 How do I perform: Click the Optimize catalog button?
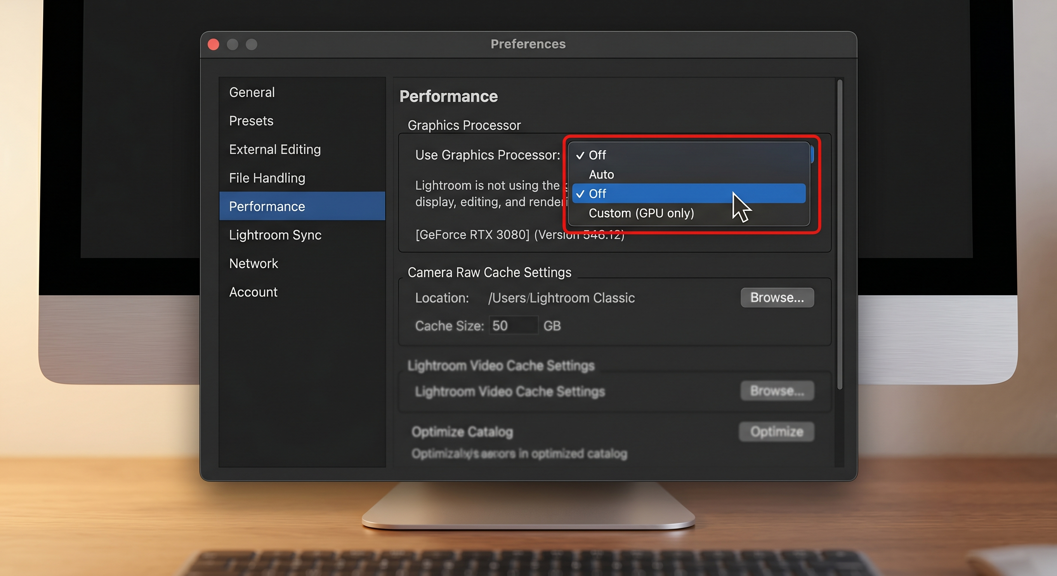click(x=777, y=432)
